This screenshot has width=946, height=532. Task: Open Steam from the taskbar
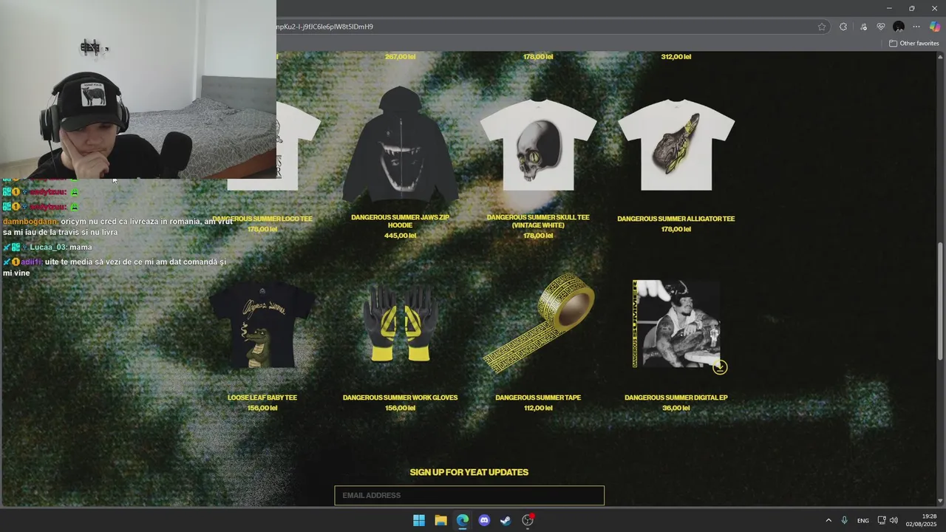point(506,520)
